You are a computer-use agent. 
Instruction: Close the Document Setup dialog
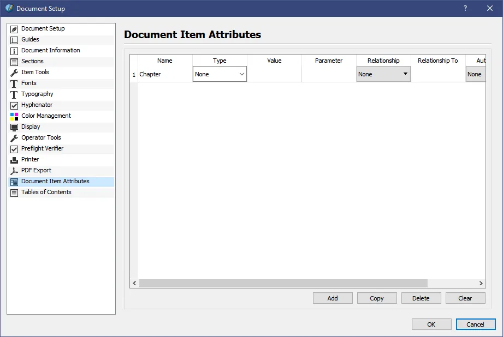[x=490, y=8]
